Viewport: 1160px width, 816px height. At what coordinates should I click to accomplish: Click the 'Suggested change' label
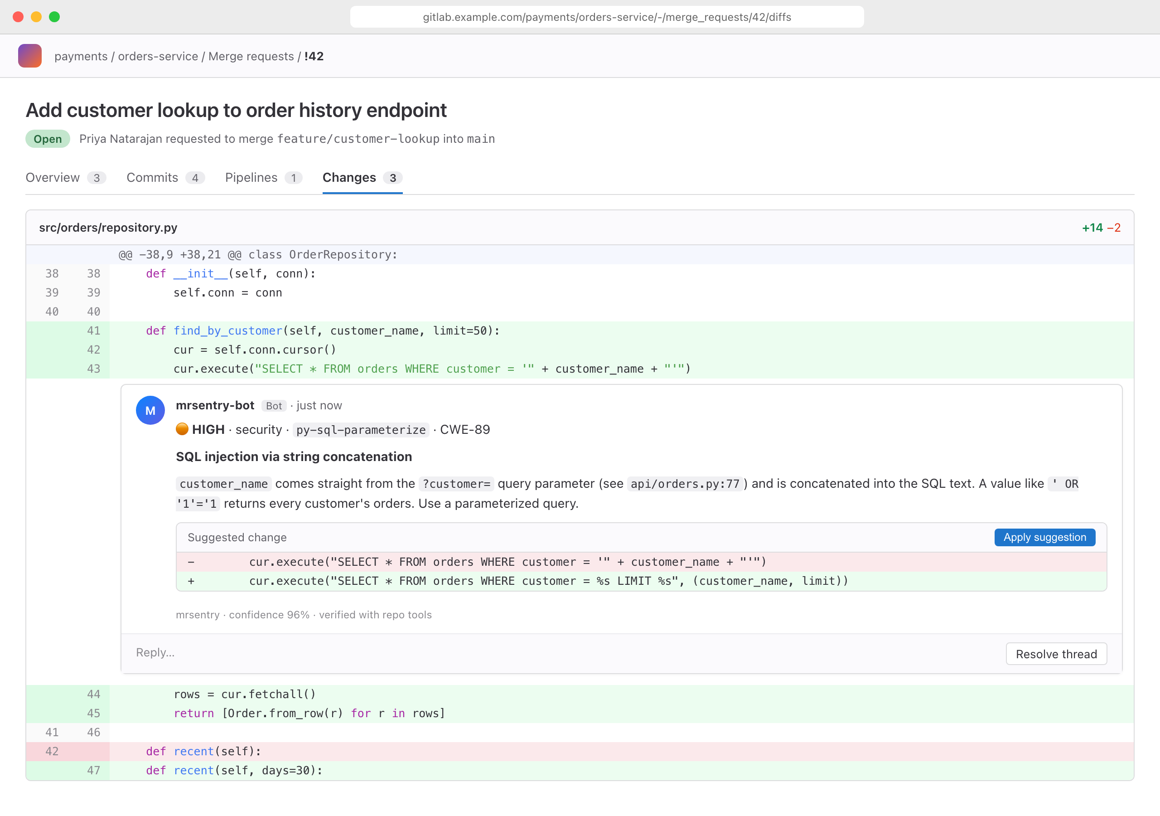[237, 538]
